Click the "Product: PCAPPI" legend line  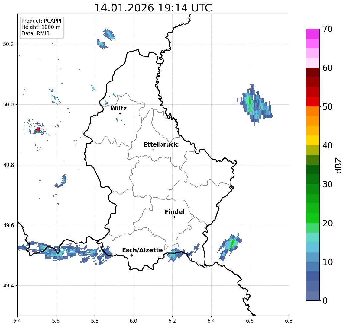pyautogui.click(x=41, y=21)
